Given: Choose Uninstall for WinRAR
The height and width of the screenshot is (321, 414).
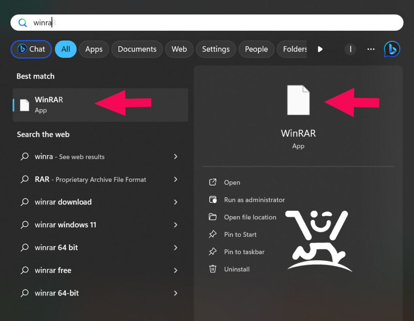Looking at the screenshot, I should [237, 269].
